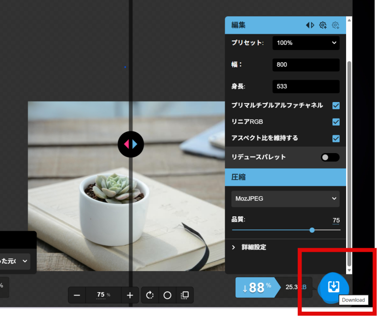Swap comparison sides using the arrows icon

click(310, 25)
